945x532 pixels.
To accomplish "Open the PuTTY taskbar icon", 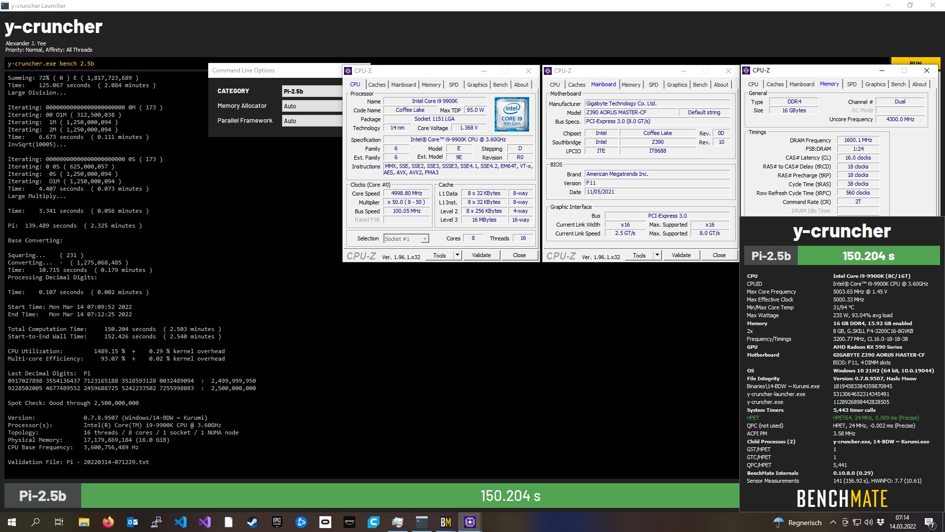I will (x=156, y=522).
